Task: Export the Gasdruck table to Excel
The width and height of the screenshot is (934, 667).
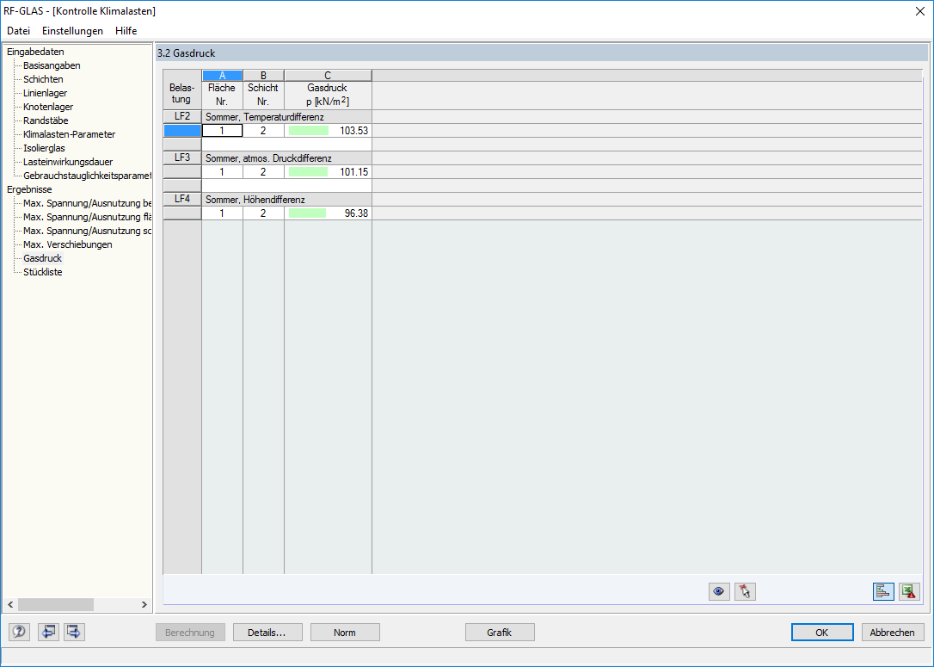Action: 909,591
